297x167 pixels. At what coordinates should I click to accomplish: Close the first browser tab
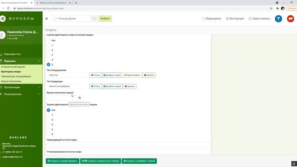pos(32,3)
